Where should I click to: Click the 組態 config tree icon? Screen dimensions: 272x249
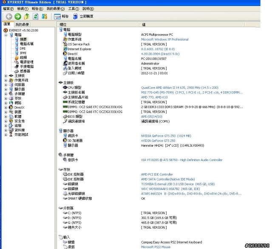click(x=11, y=125)
